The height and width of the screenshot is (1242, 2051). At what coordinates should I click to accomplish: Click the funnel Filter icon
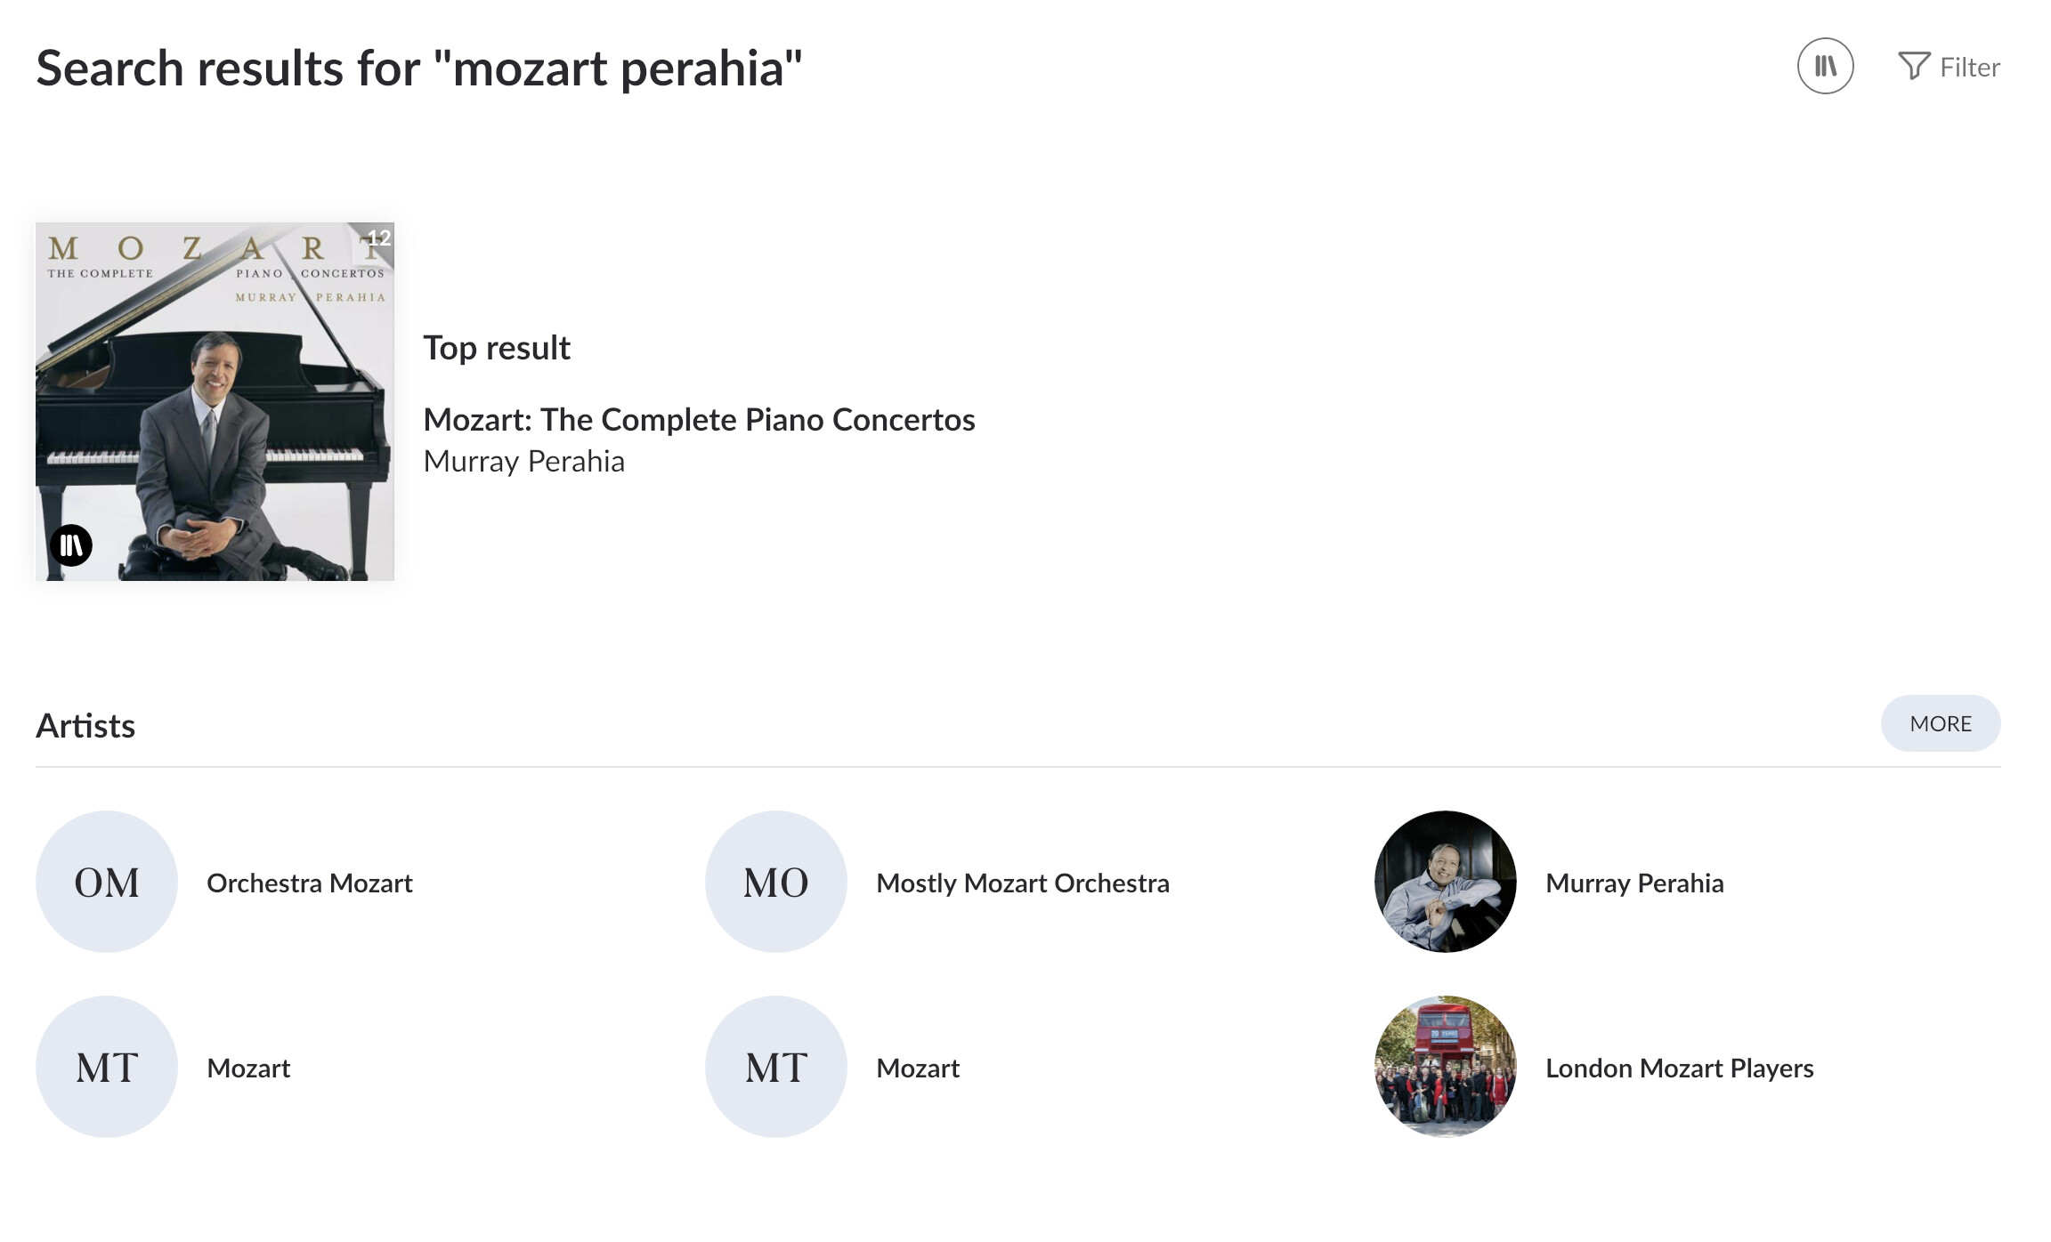click(1914, 66)
